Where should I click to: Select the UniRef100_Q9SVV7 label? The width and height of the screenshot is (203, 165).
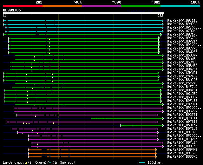pos(182,111)
